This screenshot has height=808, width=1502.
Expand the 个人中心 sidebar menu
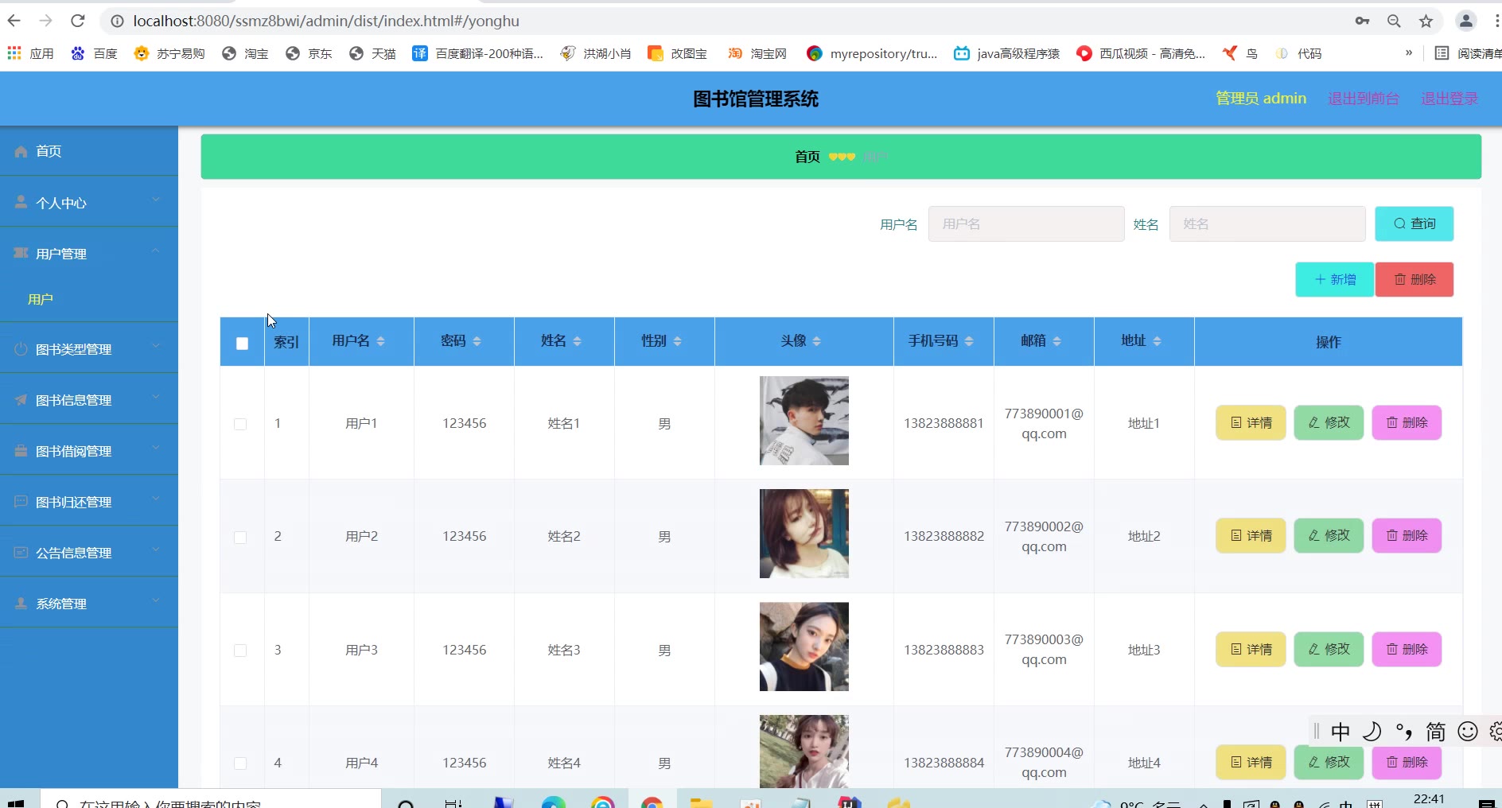point(89,202)
